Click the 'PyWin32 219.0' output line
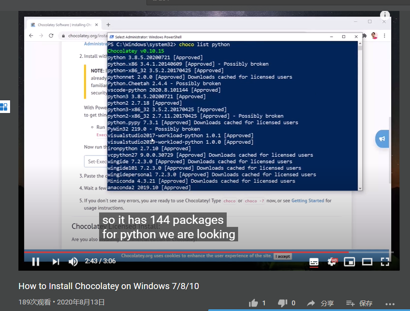The image size is (410, 311). (153, 129)
